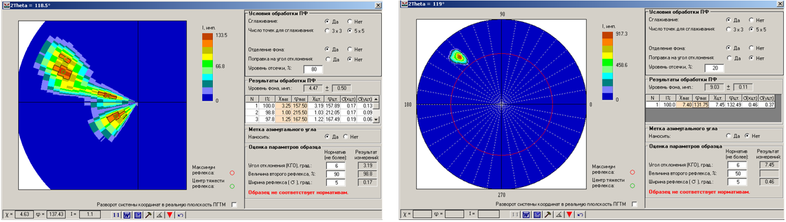Close the 2Theta = 118.5° window
The height and width of the screenshot is (222, 786).
[378, 4]
